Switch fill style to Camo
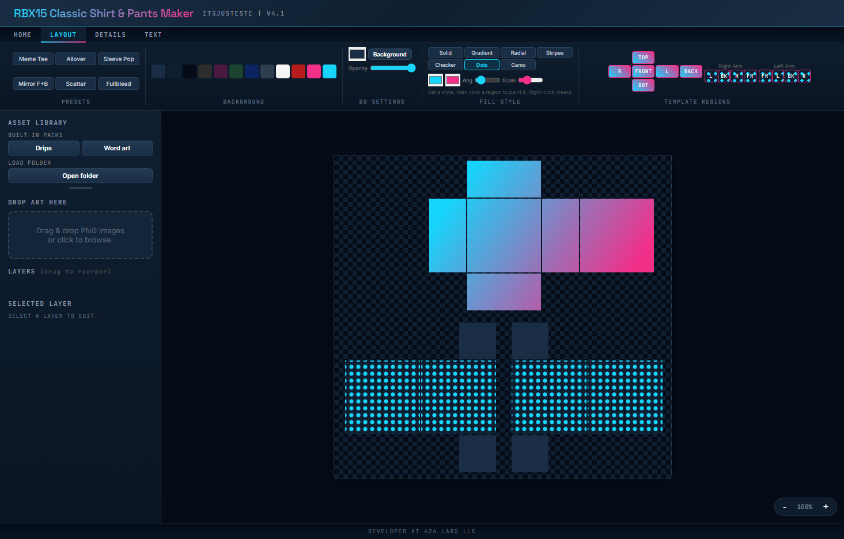 518,65
